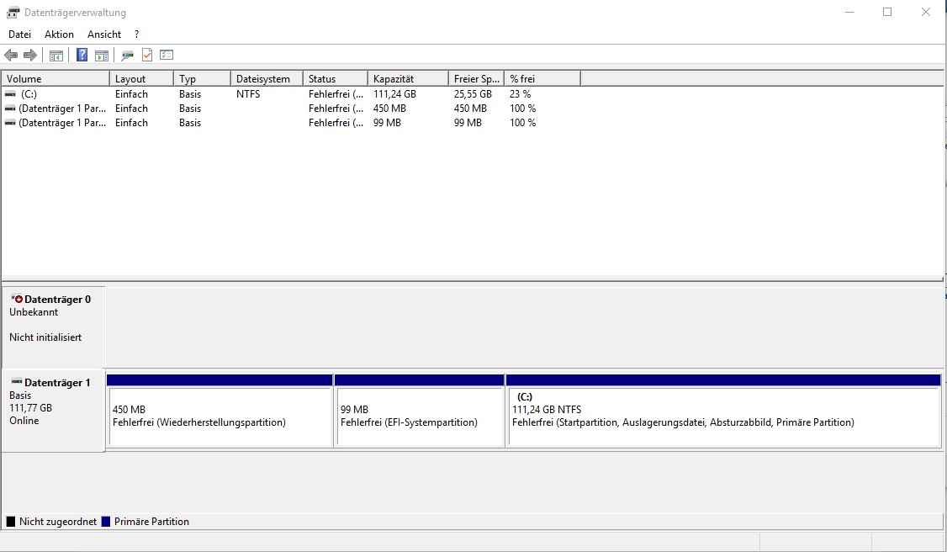Sort by the Typ column header
Viewport: 947px width, 552px height.
(202, 78)
